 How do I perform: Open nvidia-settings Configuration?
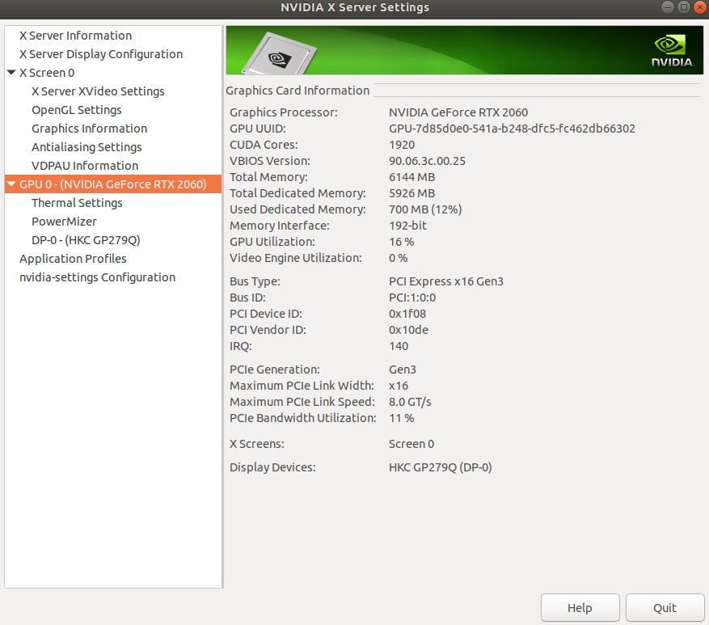tap(97, 277)
